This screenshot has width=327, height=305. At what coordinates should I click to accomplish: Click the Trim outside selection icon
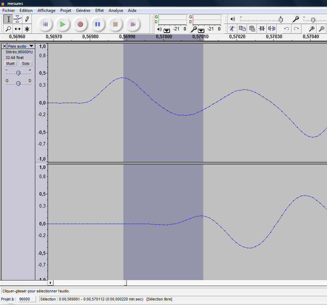pos(262,29)
